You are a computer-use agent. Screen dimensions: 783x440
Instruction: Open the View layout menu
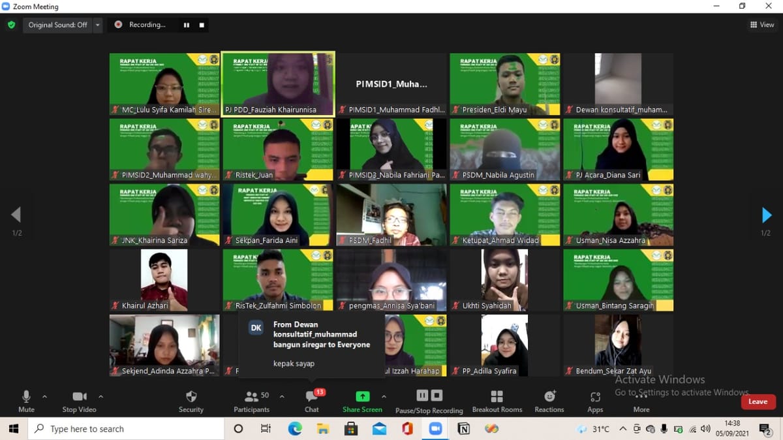point(762,25)
